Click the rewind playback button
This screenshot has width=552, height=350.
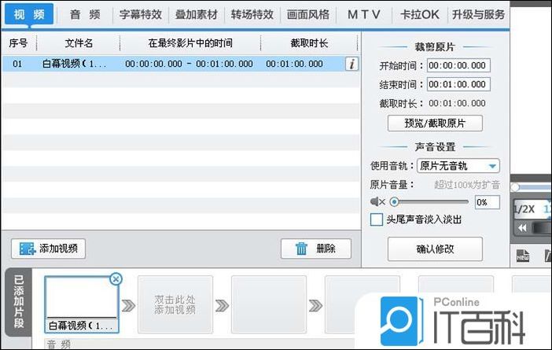[522, 228]
